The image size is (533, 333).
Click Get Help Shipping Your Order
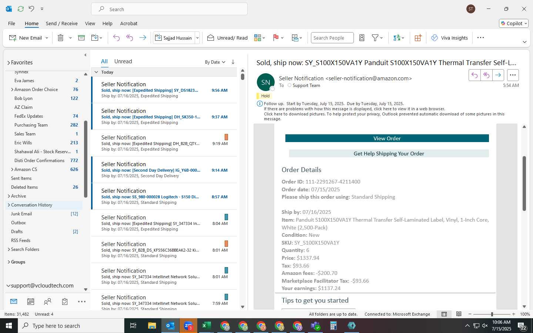pos(389,154)
